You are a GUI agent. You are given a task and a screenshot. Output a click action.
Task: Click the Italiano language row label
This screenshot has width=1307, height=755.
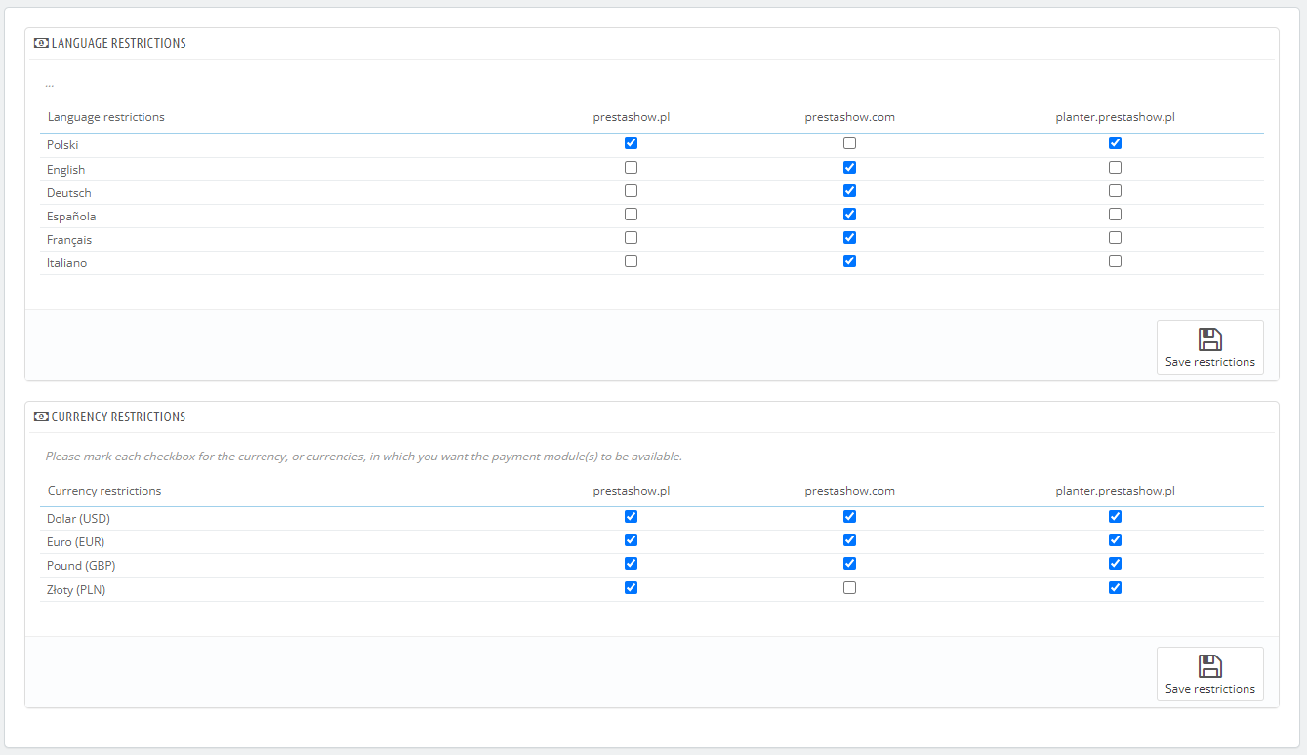(x=67, y=263)
